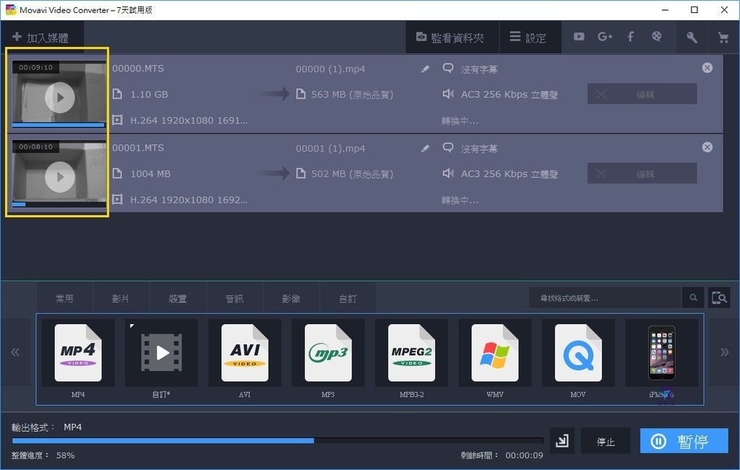Screen dimensions: 740x470
Task: Switch to the 裝置 devices tab
Action: point(178,298)
